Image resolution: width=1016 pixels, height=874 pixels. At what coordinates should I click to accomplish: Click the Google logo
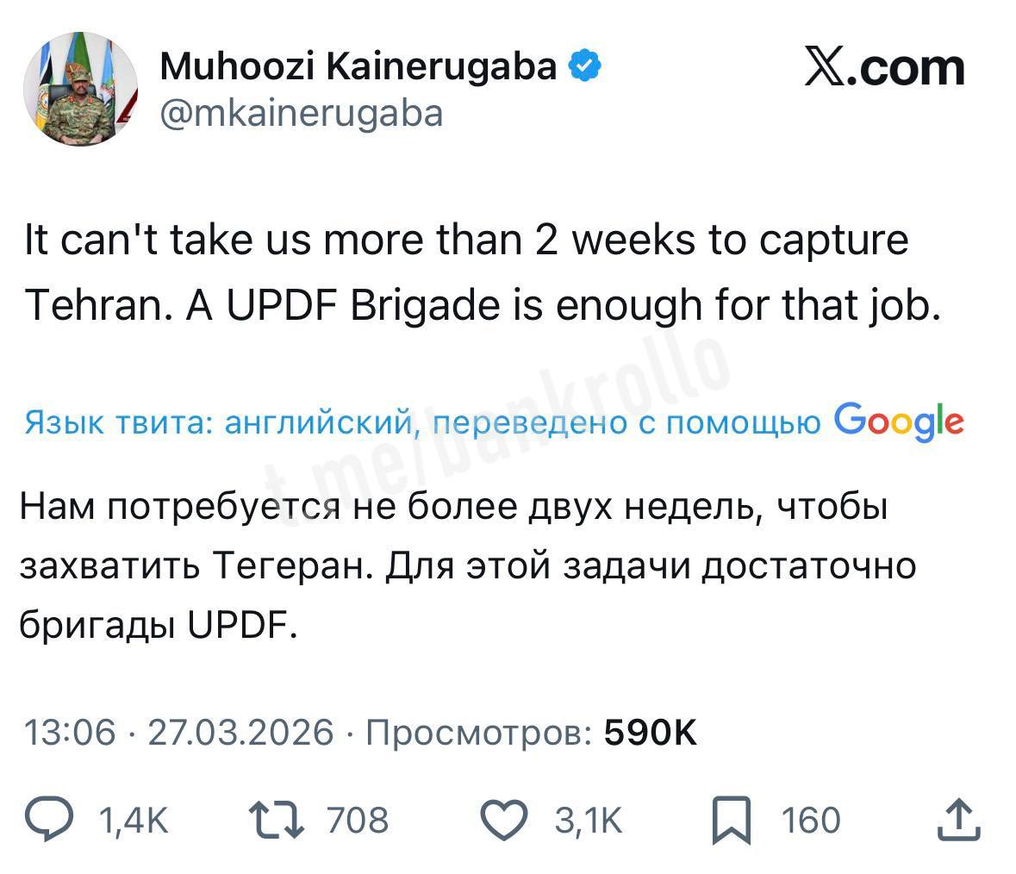click(899, 421)
